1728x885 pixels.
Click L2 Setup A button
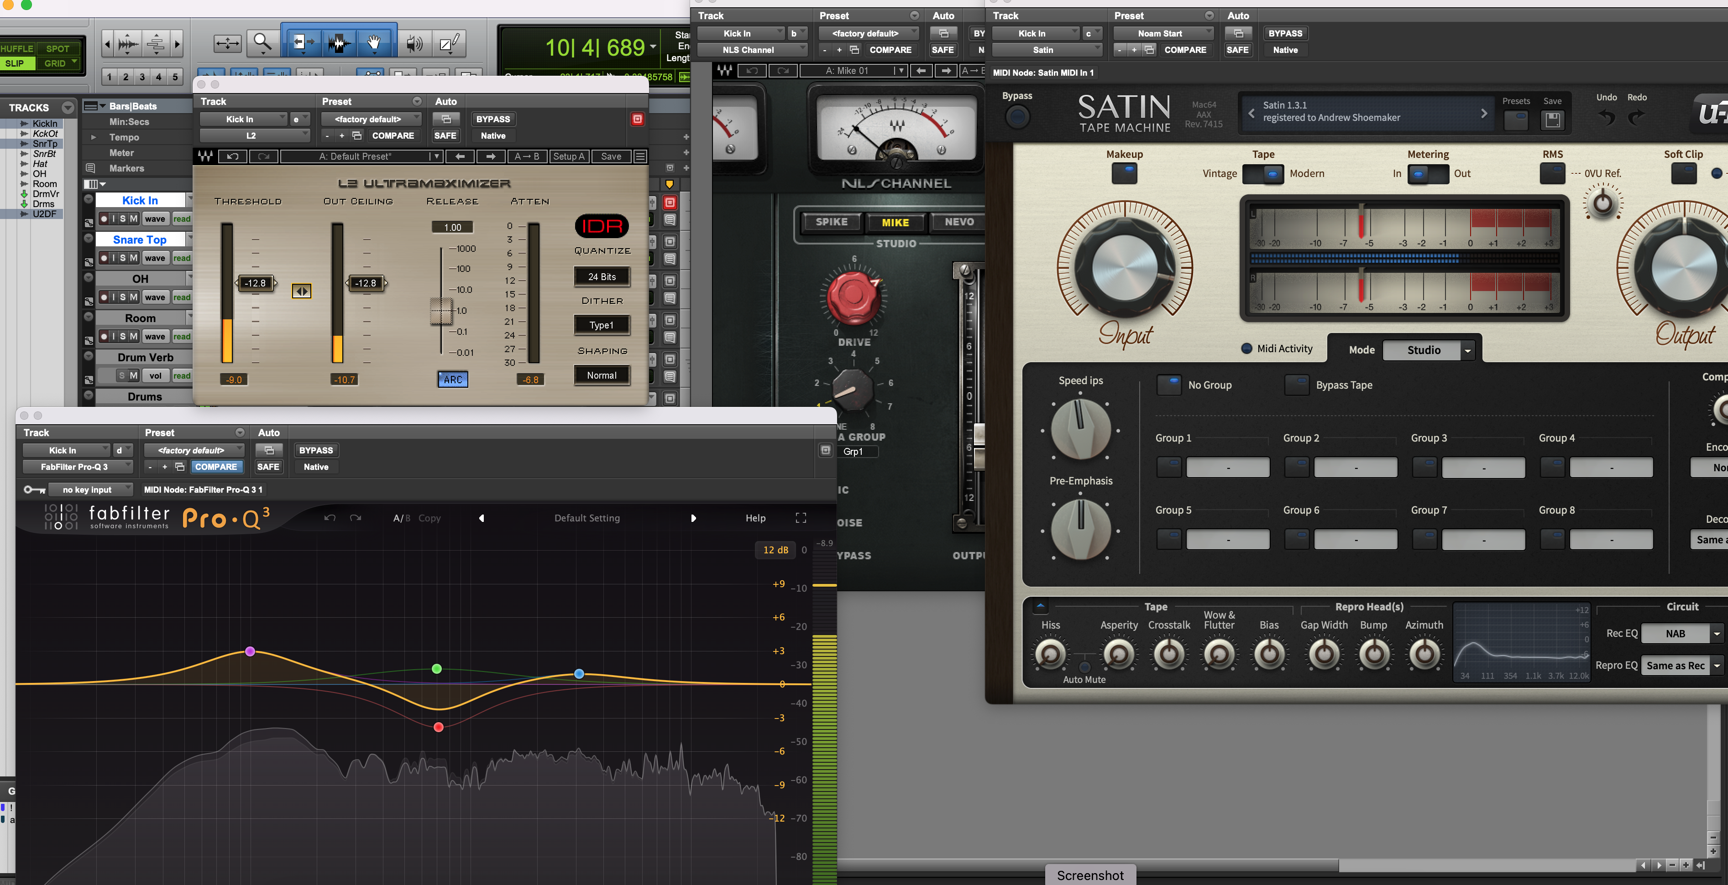click(x=569, y=156)
